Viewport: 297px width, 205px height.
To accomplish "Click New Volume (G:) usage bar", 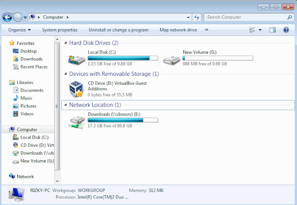I will pos(218,58).
